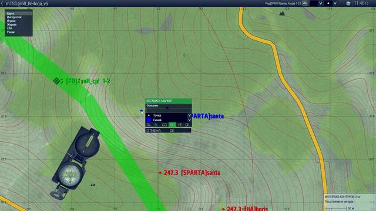Open the Журнал entry
Viewport: 376px width, 211px height.
coord(12,25)
